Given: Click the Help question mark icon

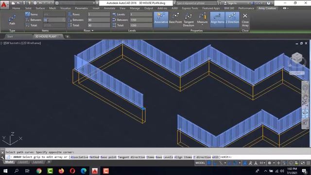Looking at the screenshot, I should click(x=268, y=3).
